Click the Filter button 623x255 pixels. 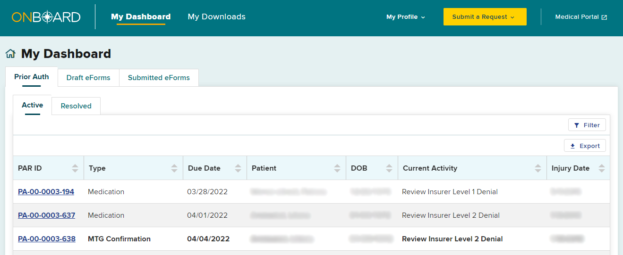[x=587, y=125]
